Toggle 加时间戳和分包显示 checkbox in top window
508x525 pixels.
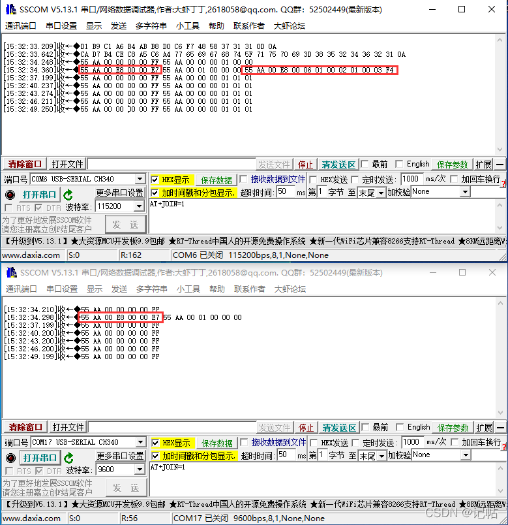tap(155, 193)
